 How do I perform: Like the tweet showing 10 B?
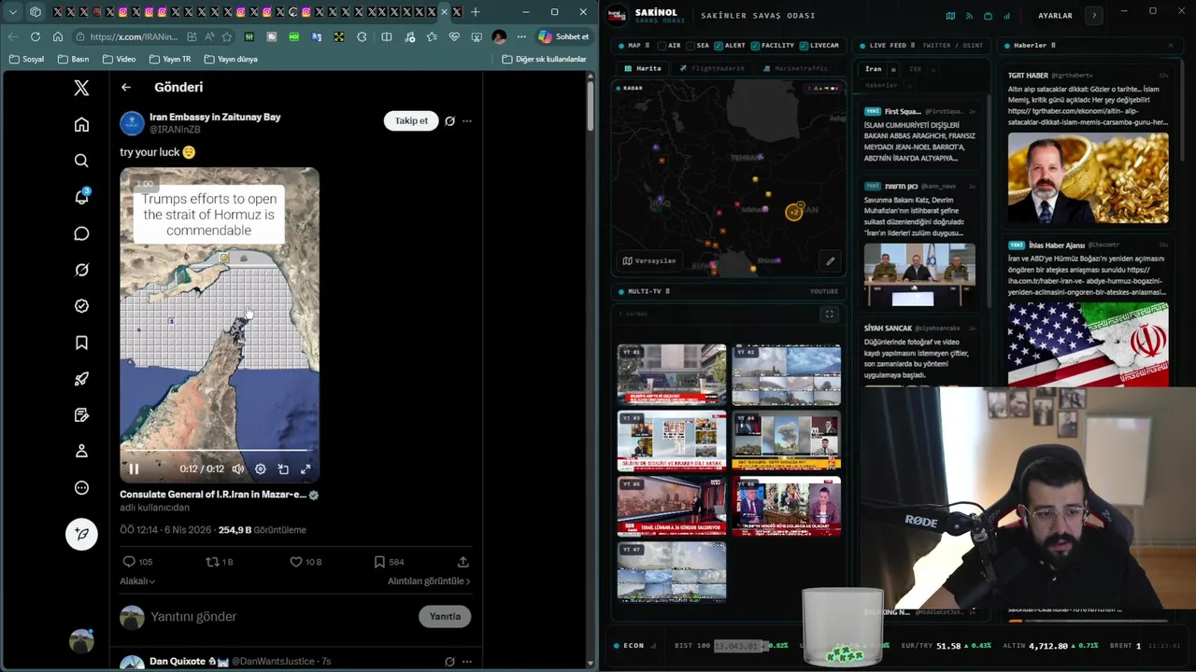(x=306, y=562)
